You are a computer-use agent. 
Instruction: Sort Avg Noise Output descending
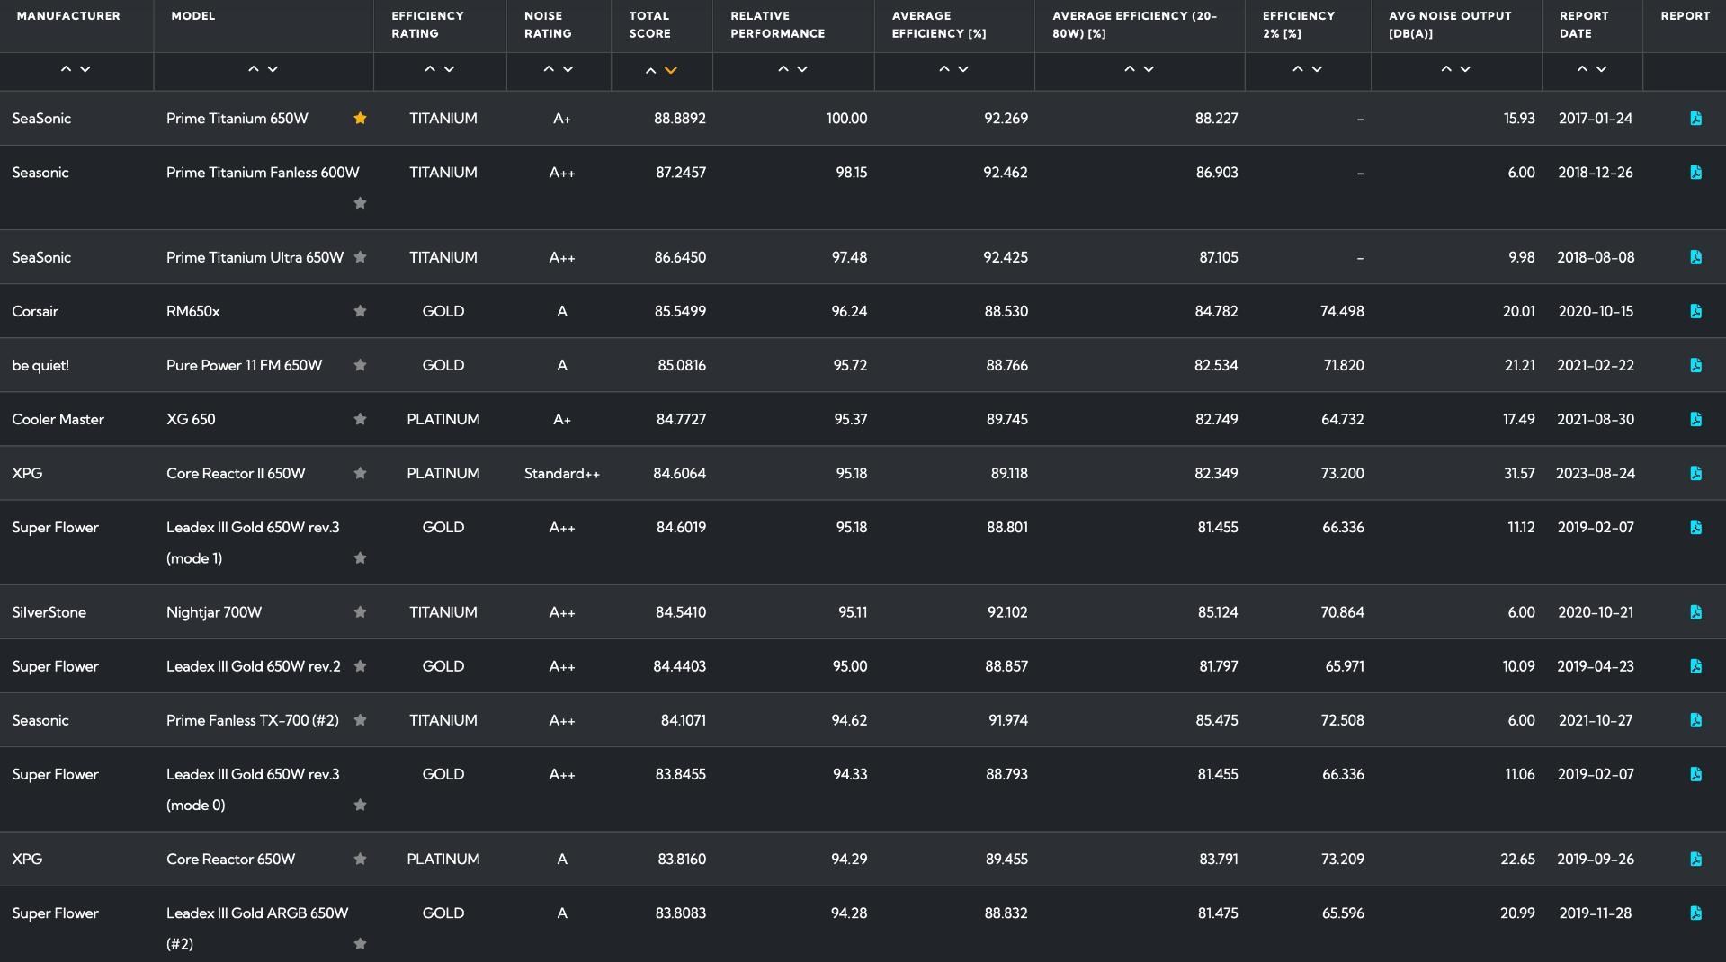point(1465,69)
